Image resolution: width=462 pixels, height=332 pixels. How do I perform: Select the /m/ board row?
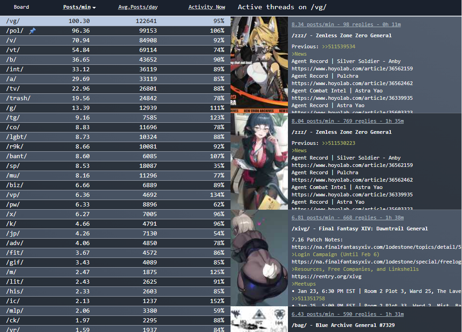[x=115, y=272]
